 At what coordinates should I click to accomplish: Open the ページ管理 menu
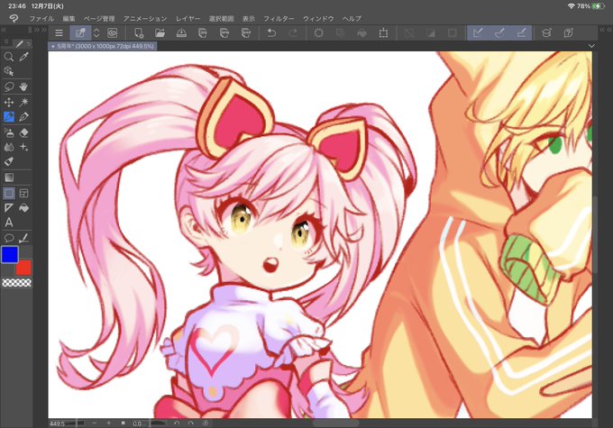[99, 18]
